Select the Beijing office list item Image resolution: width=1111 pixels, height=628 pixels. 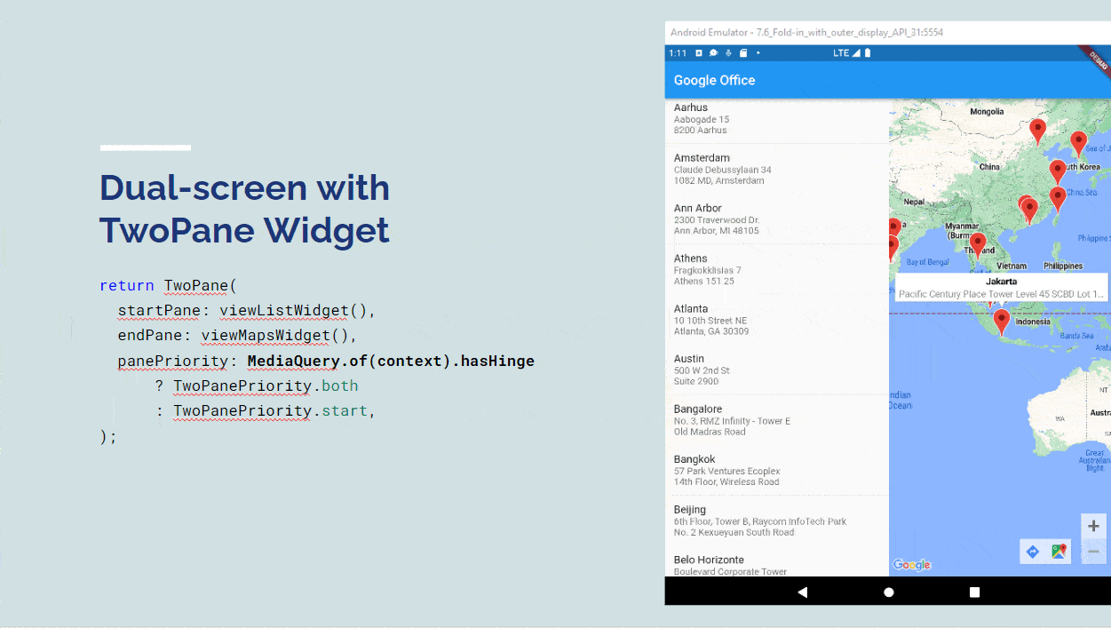[777, 521]
